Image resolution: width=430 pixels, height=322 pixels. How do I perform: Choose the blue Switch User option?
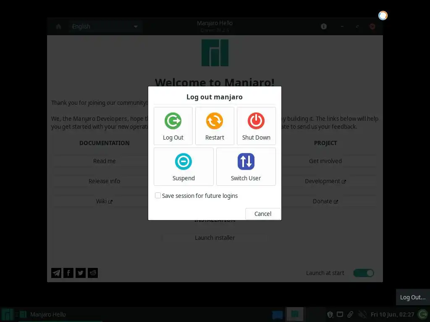[x=246, y=166]
